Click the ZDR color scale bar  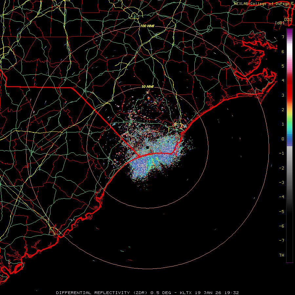289,146
